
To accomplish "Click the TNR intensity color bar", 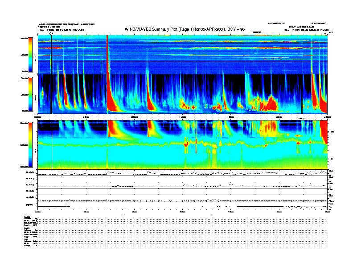I will tap(29, 145).
